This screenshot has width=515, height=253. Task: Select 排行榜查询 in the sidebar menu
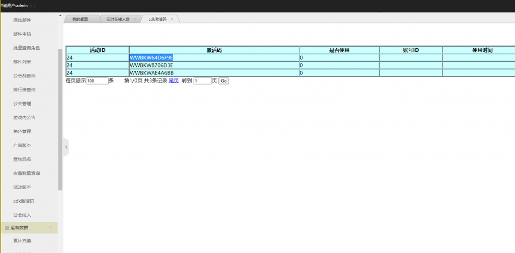24,90
